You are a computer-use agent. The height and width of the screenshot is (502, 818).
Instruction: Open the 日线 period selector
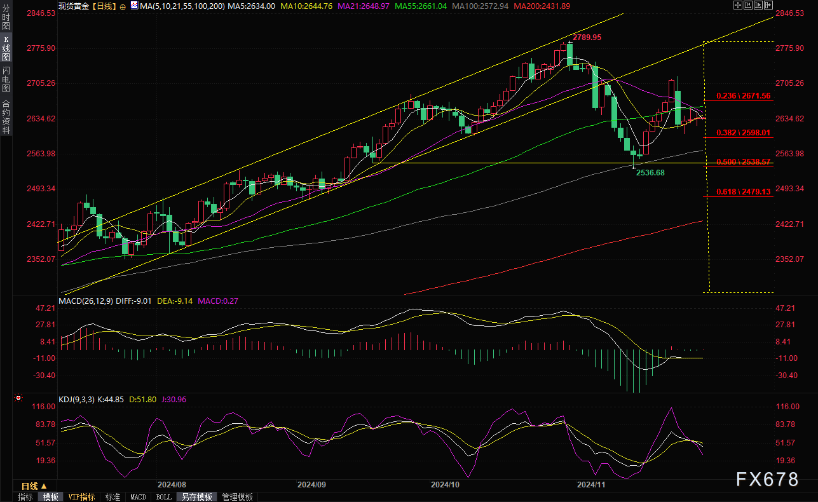29,486
